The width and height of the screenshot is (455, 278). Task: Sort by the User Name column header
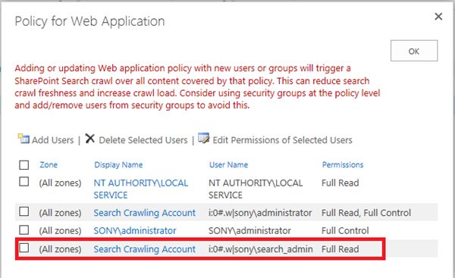[229, 164]
